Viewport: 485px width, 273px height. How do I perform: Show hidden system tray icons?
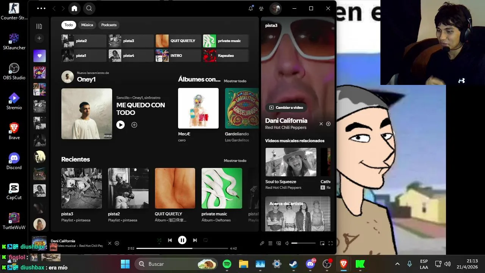click(x=397, y=264)
